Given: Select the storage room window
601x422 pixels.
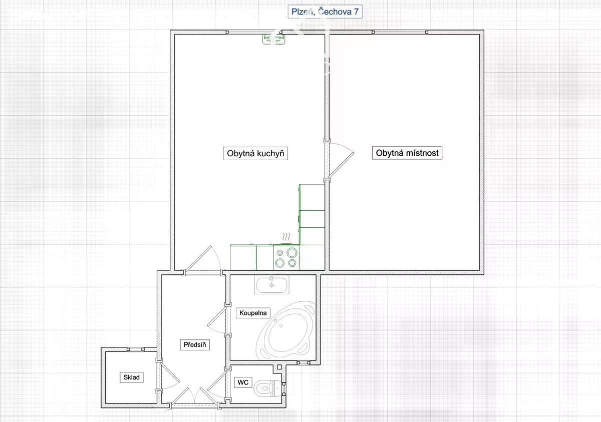Looking at the screenshot, I should click(x=135, y=349).
